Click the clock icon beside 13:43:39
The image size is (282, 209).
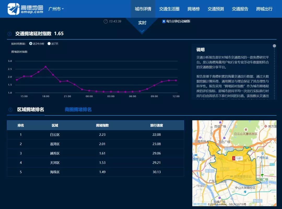click(x=106, y=21)
